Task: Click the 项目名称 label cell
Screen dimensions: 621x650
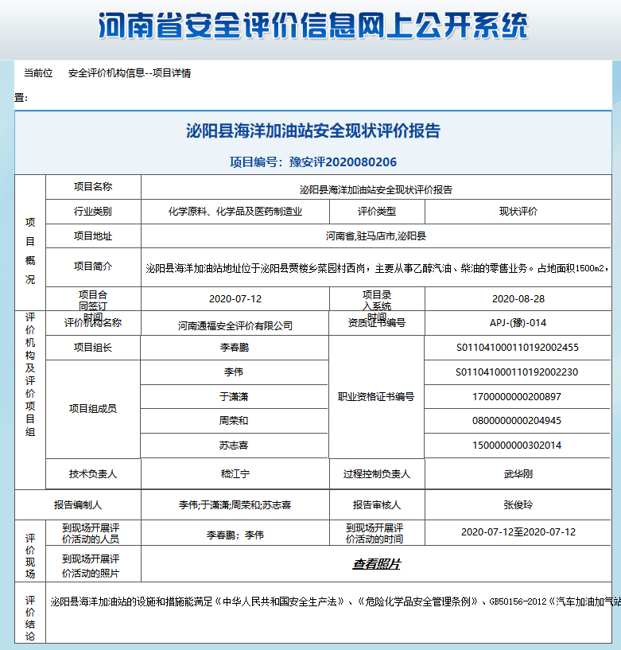Action: pos(93,187)
